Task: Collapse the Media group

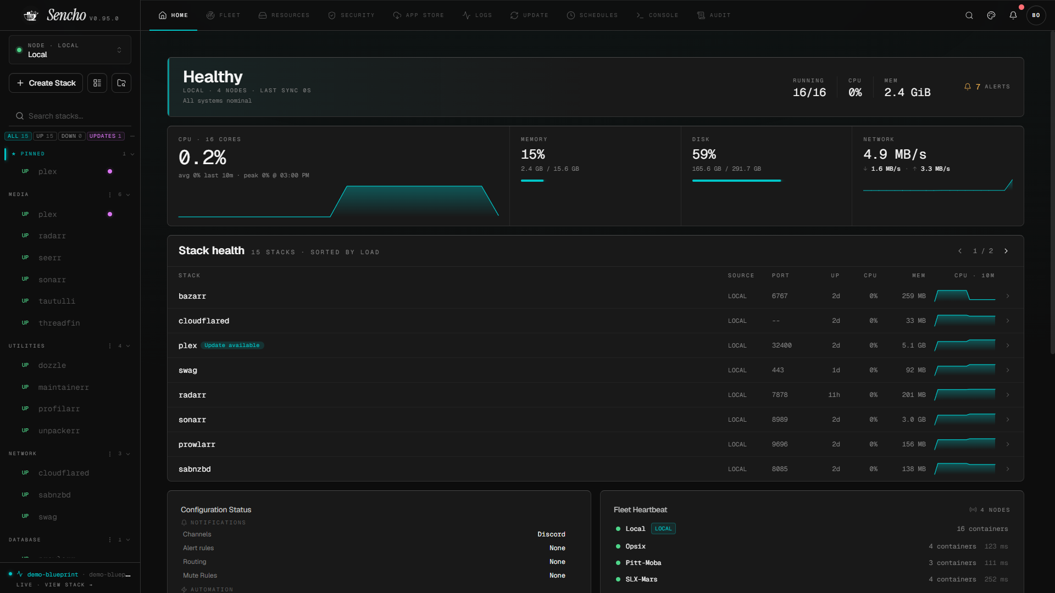Action: point(128,194)
